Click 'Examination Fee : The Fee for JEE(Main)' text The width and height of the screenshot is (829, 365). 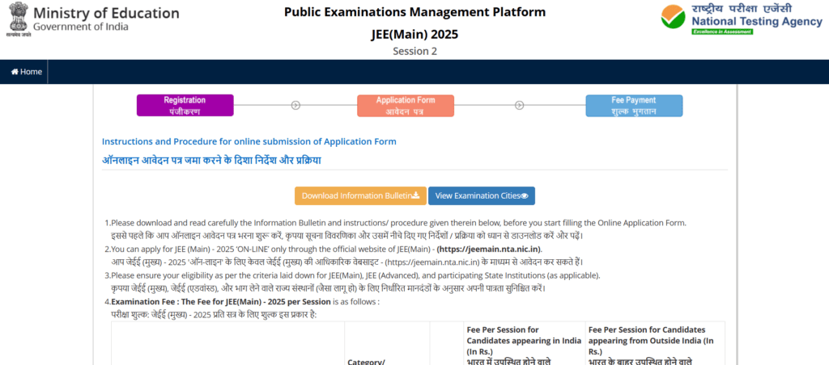point(220,302)
